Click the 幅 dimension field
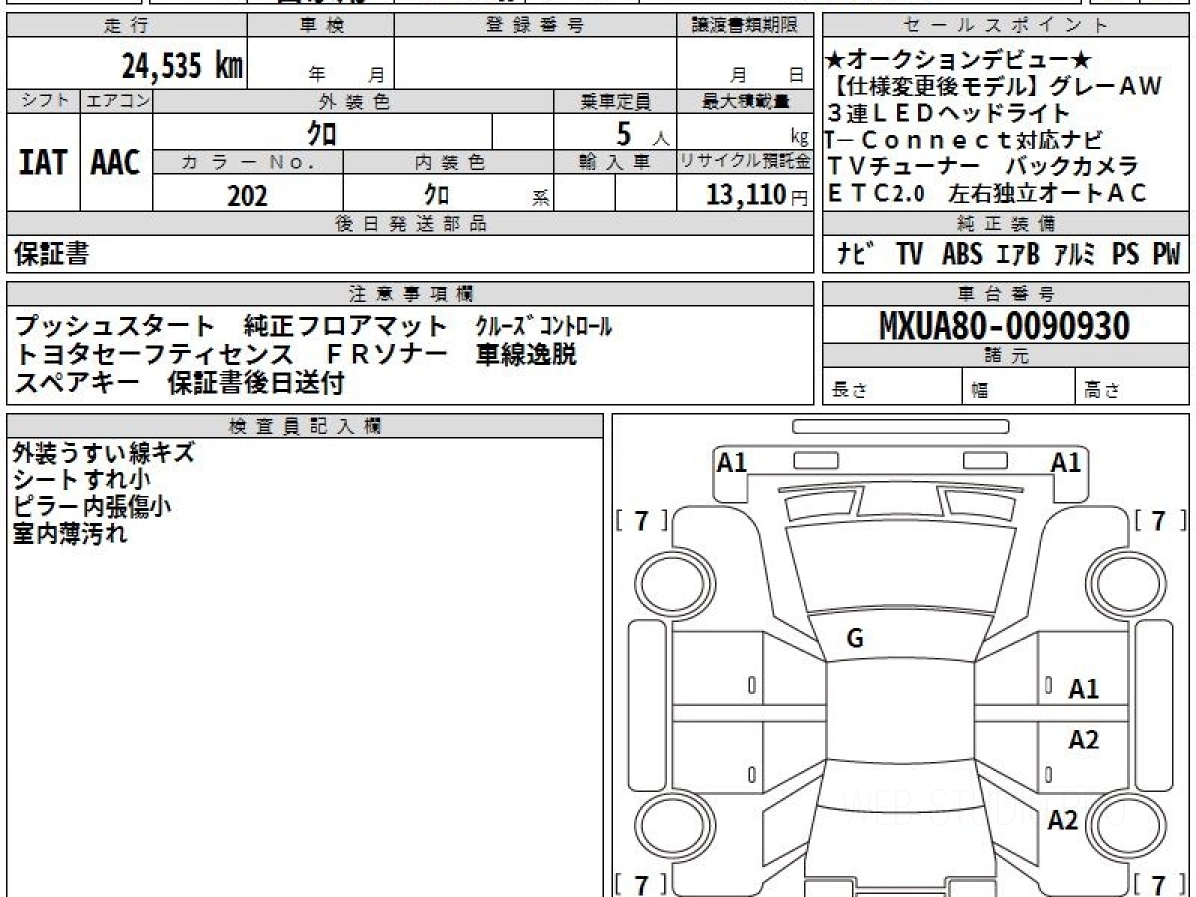Viewport: 1196px width, 897px height. tap(1020, 387)
